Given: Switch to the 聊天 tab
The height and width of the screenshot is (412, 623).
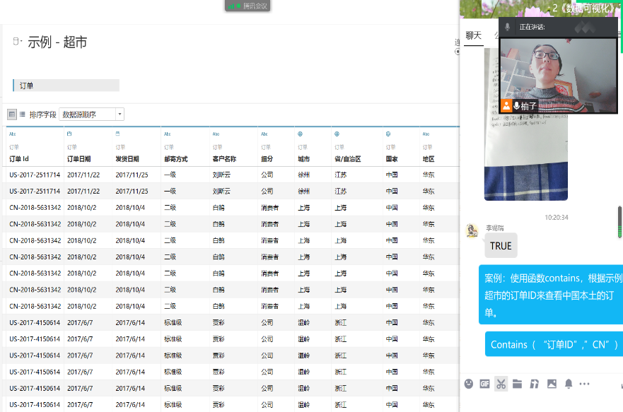Looking at the screenshot, I should tap(472, 35).
